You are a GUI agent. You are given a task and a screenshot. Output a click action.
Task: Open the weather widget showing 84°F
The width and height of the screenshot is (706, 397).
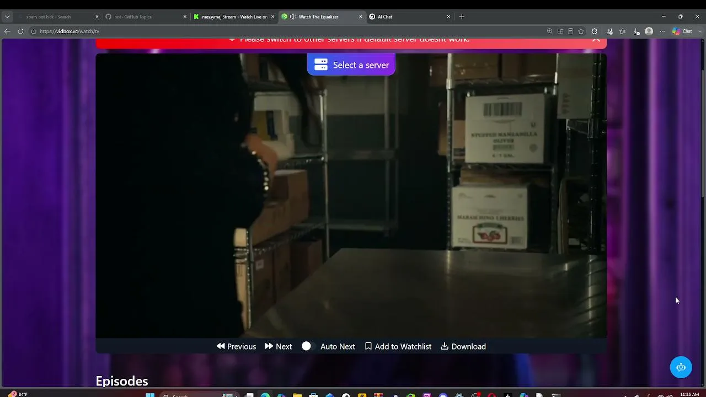point(18,394)
